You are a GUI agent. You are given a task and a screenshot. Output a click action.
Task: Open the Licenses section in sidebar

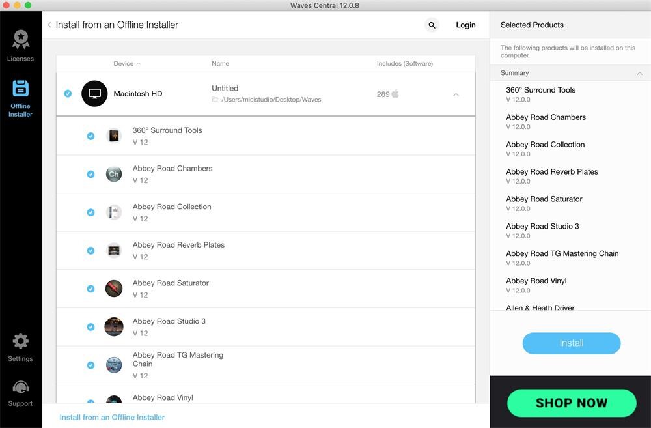[20, 46]
